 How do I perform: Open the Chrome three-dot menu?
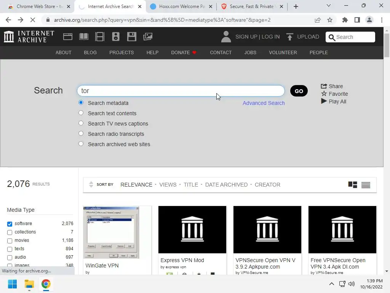tap(382, 20)
